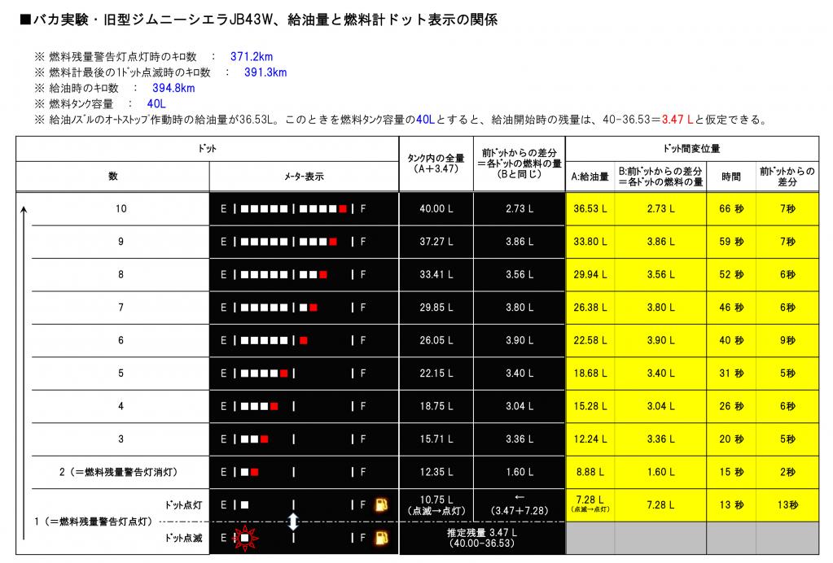Click the blue 391.3km value
Image resolution: width=833 pixels, height=563 pixels.
click(265, 72)
